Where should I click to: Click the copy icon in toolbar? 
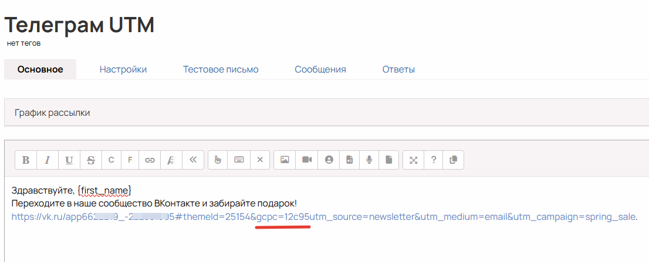453,160
